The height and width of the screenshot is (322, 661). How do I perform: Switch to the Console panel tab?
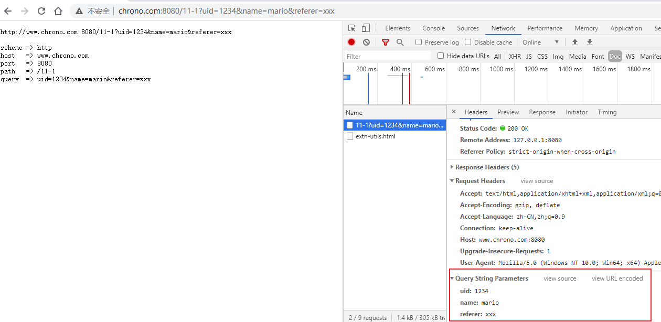coord(433,28)
